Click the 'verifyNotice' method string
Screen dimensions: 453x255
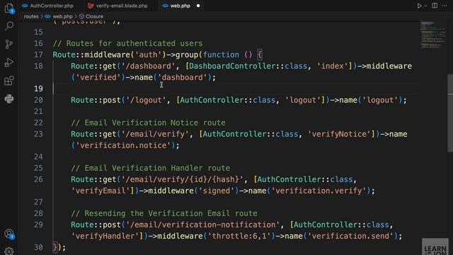(x=340, y=134)
